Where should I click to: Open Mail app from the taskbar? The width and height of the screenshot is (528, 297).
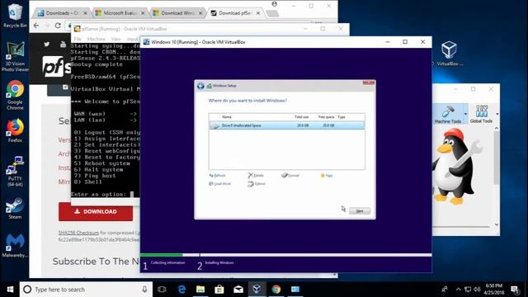[x=238, y=290]
